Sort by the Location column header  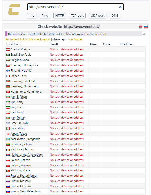click(13, 44)
